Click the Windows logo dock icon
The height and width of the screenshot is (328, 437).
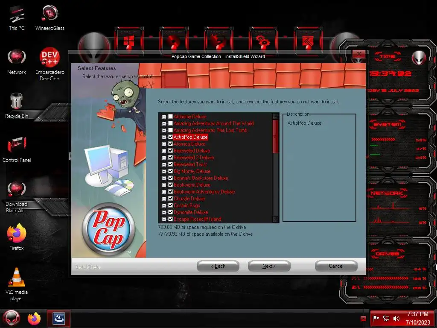coord(129,41)
